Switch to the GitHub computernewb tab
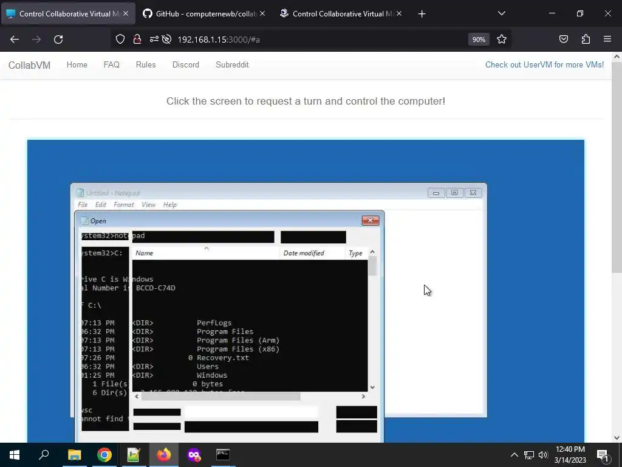 click(x=200, y=14)
